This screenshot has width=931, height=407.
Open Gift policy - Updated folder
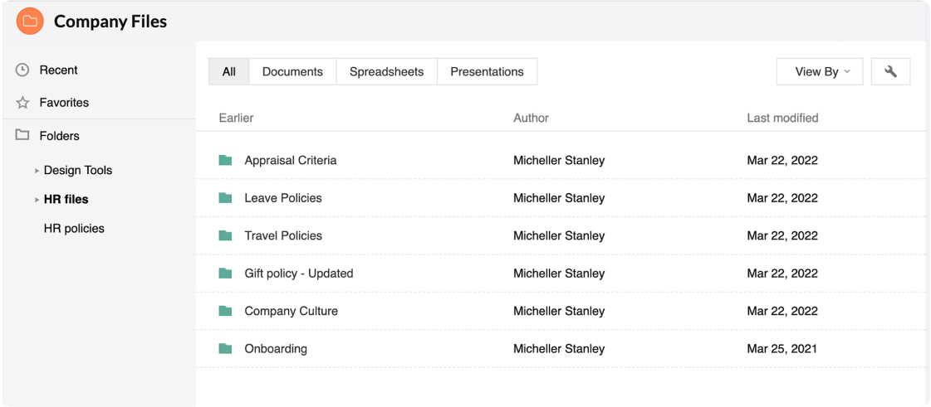pyautogui.click(x=298, y=274)
